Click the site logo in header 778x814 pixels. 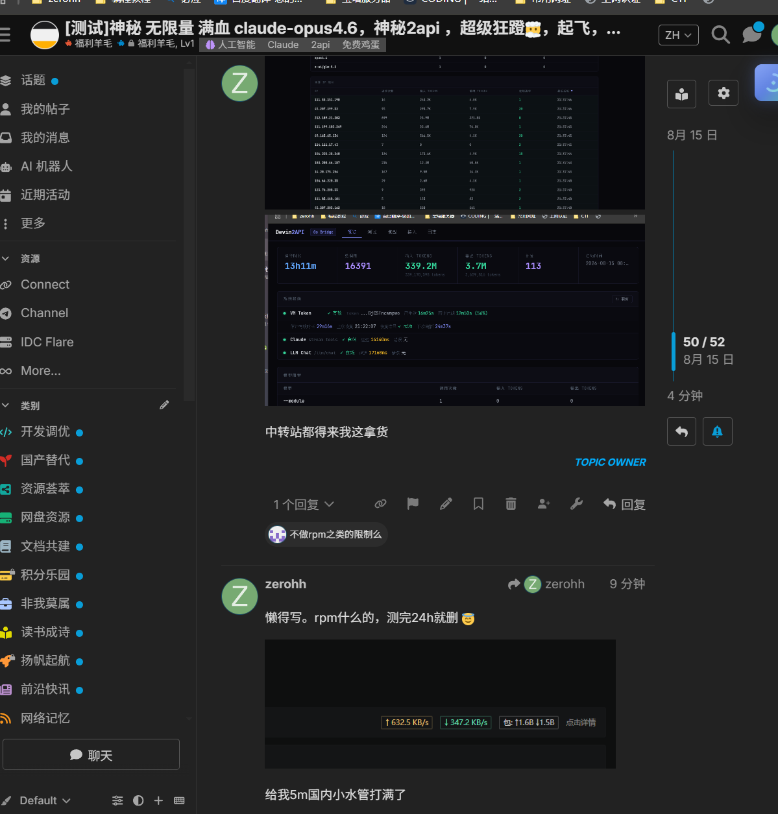pos(45,35)
